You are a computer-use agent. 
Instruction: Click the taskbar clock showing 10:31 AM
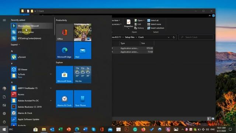[x=221, y=129]
